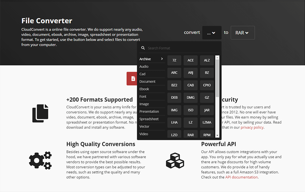The image size is (305, 192).
Task: Select the Image category
Action: point(144,104)
